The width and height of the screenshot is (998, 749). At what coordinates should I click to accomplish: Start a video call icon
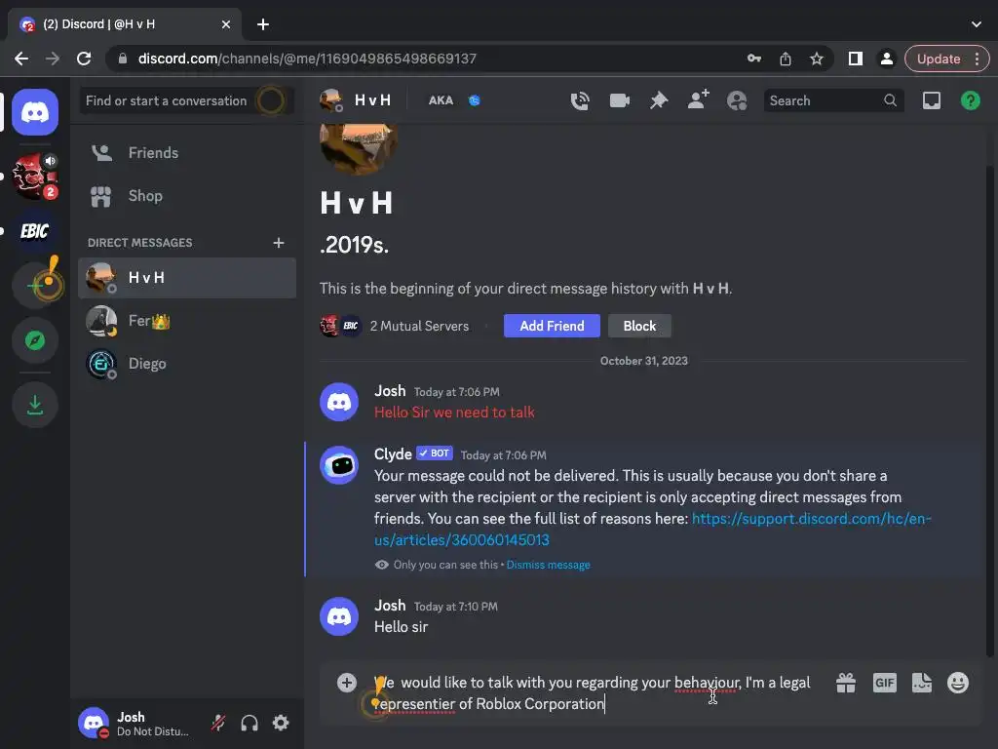click(619, 100)
